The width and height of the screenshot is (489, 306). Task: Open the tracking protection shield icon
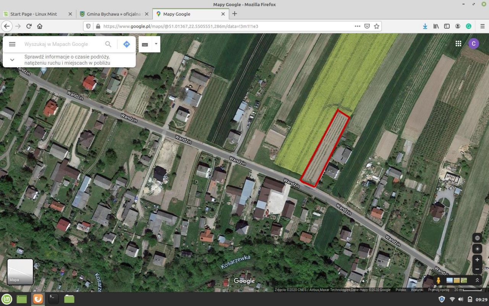(x=88, y=26)
